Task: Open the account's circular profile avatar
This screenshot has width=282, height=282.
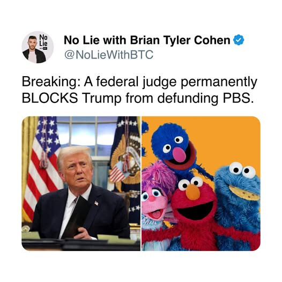Action: (38, 47)
